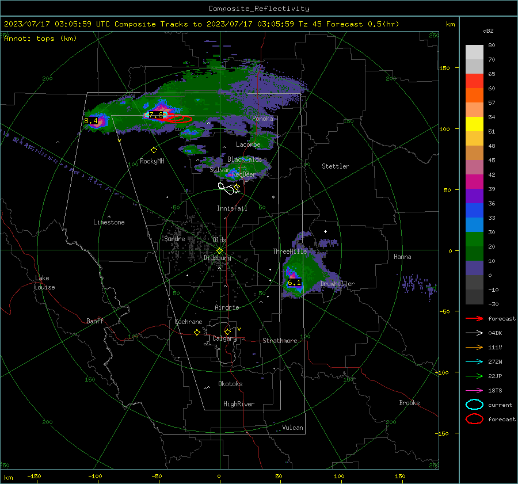
Task: Click the Airdrie label
Action: 227,307
